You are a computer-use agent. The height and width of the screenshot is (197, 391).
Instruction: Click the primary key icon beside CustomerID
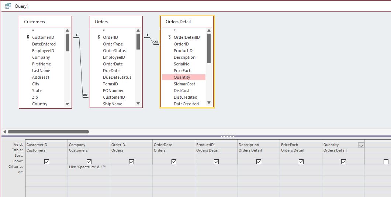pyautogui.click(x=28, y=37)
